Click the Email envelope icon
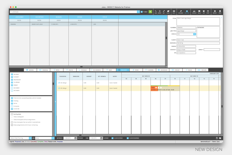 199,12
